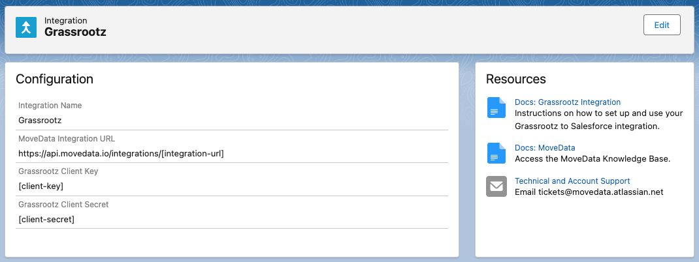Click the Docs: Grassrootz Integration document icon
Viewport: 699px width, 262px height.
pyautogui.click(x=496, y=108)
